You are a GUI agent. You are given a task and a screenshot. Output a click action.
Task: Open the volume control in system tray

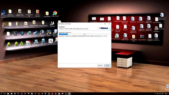158,94
